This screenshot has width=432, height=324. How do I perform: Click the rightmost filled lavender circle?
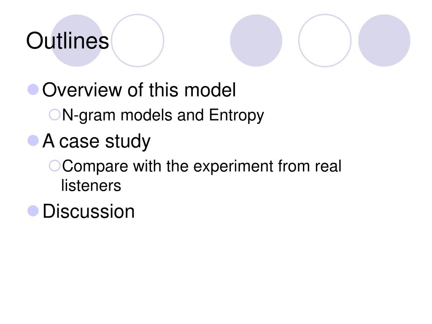384,40
